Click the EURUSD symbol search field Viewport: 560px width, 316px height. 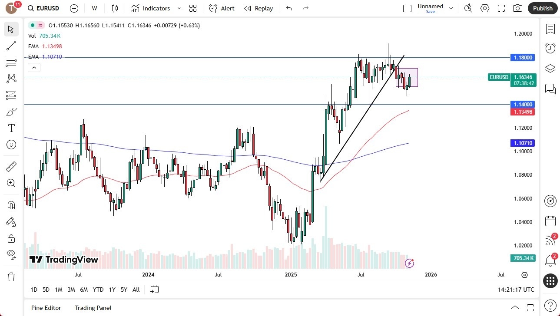[43, 8]
